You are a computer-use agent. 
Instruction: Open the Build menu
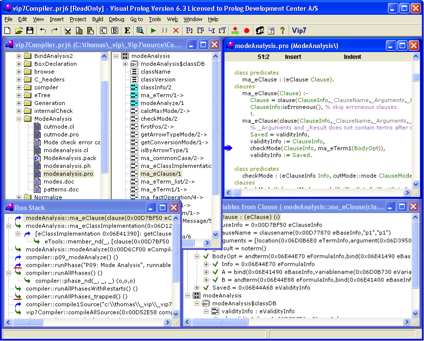point(98,19)
